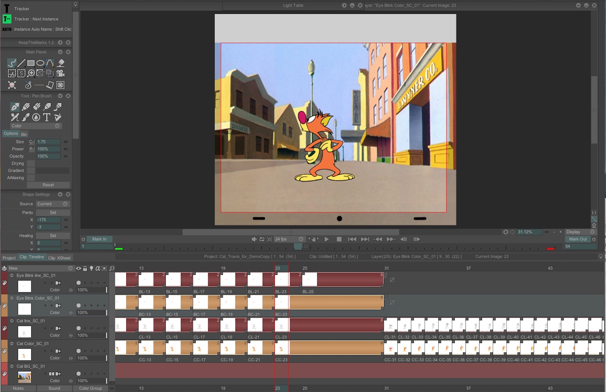The height and width of the screenshot is (392, 606).
Task: Click the alpha preserve transparency header icon
Action: (98, 268)
